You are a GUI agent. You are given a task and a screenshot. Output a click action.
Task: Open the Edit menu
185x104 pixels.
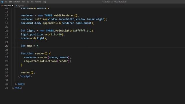click(10, 2)
